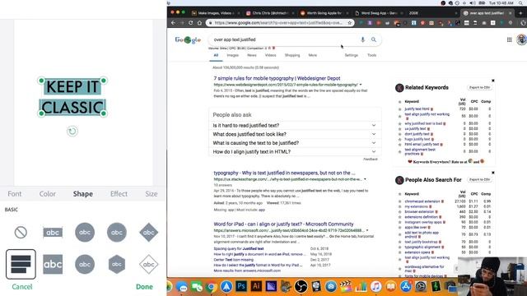Open OBS from the Dock
Screen dimensions: 527x296
[301, 286]
